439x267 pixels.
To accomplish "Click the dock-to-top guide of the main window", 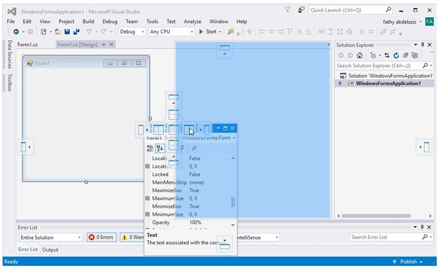I will coord(225,50).
